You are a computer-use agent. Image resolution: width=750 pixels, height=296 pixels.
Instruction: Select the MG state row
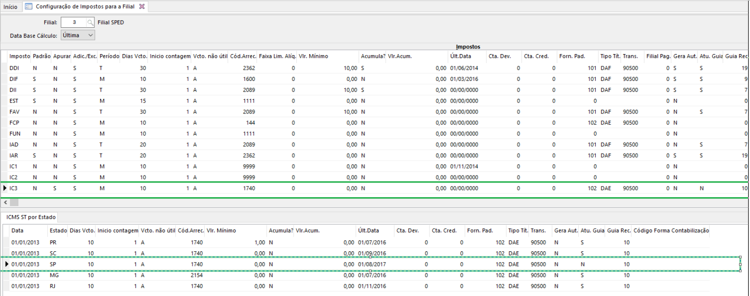[54, 275]
